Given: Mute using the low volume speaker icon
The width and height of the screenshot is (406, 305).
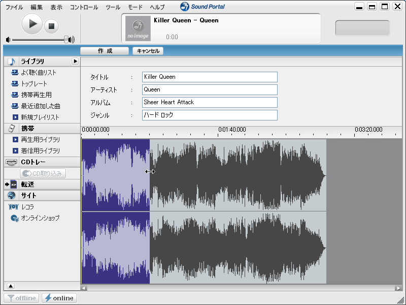Looking at the screenshot, I should 8,40.
